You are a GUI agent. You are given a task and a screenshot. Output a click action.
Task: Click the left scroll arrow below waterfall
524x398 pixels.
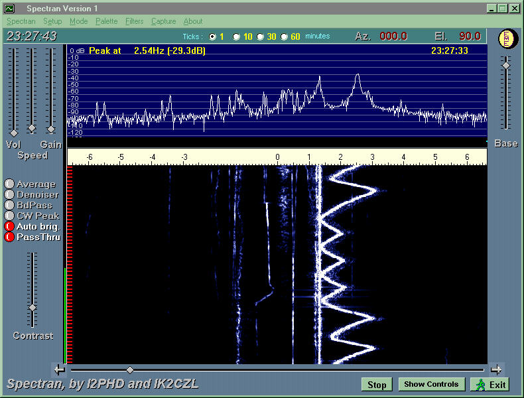point(60,369)
